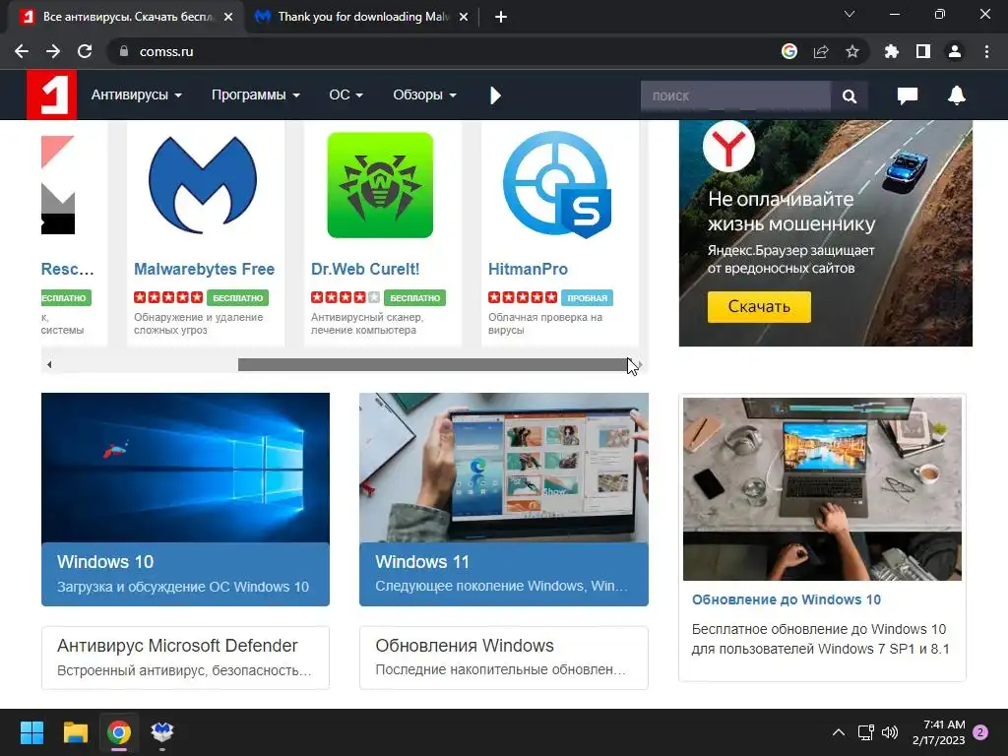
Task: Click the Malwarebytes installer taskbar icon
Action: tap(162, 732)
